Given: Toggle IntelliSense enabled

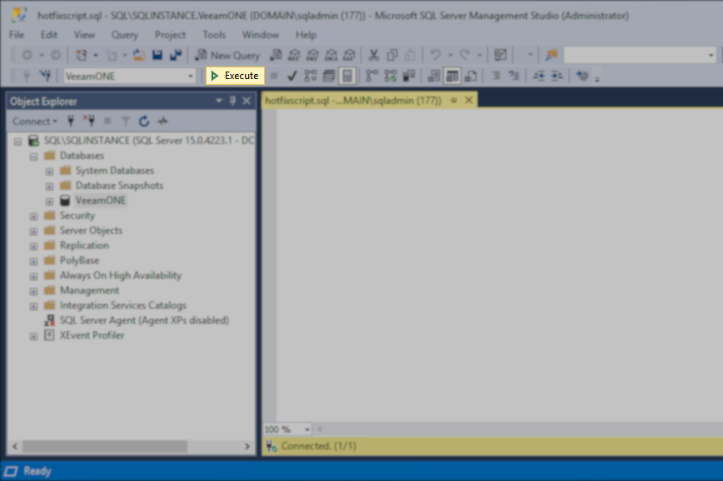Looking at the screenshot, I should [347, 76].
